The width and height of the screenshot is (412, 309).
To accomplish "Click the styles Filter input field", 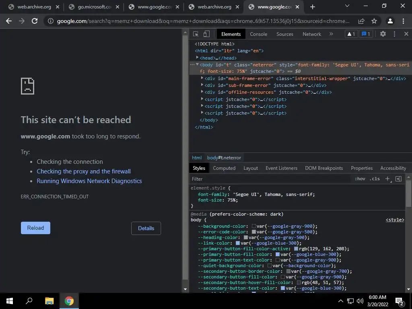I will click(x=271, y=179).
